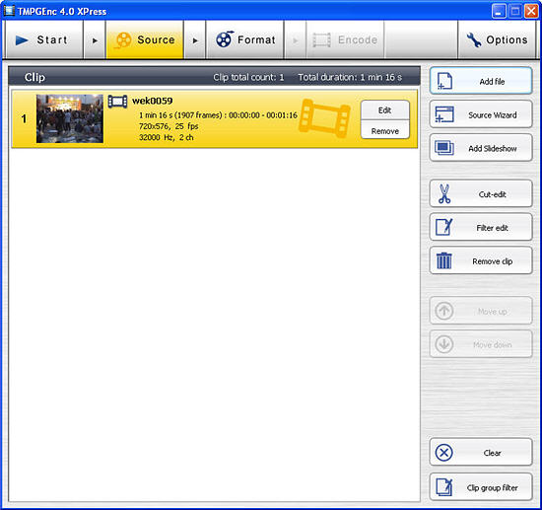Click the film reel Format icon
The image size is (542, 510).
click(225, 39)
